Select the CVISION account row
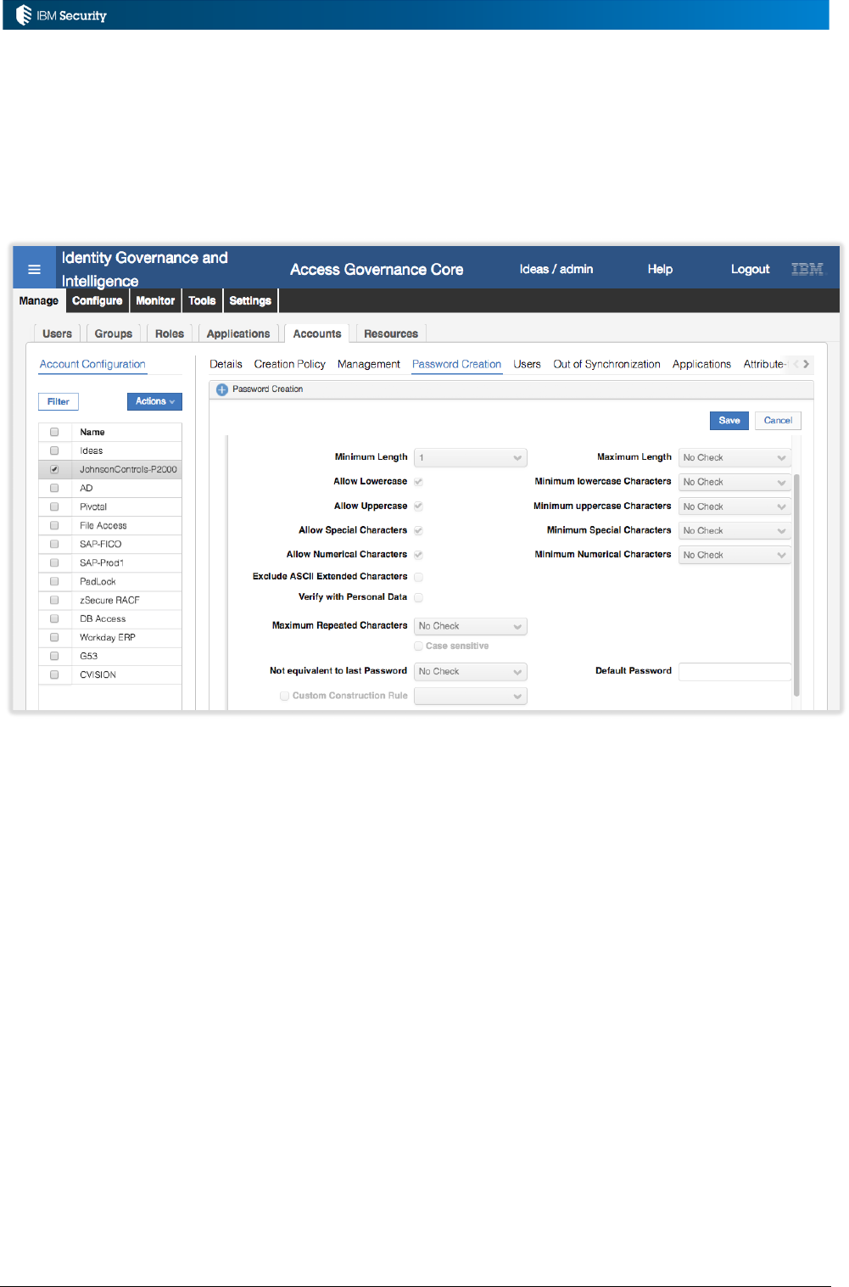 tap(110, 674)
